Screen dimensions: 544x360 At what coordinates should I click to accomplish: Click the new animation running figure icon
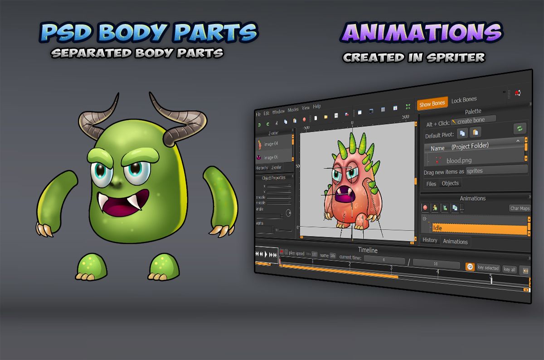click(x=435, y=208)
